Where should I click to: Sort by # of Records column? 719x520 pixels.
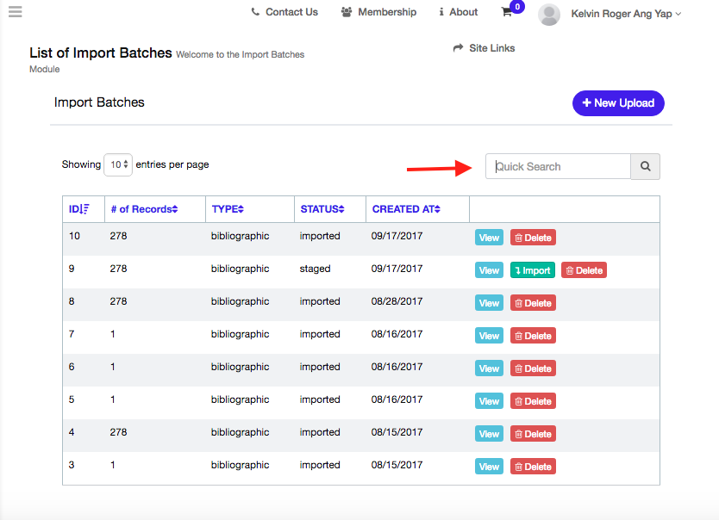click(x=144, y=209)
